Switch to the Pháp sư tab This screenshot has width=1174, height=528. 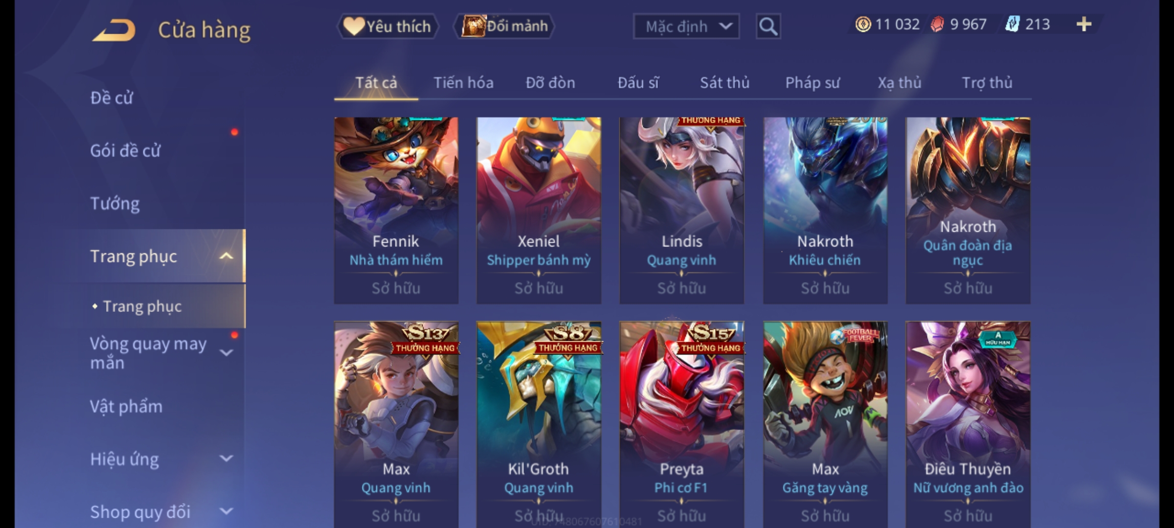(x=813, y=83)
